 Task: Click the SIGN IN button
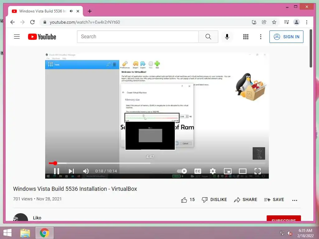point(287,37)
